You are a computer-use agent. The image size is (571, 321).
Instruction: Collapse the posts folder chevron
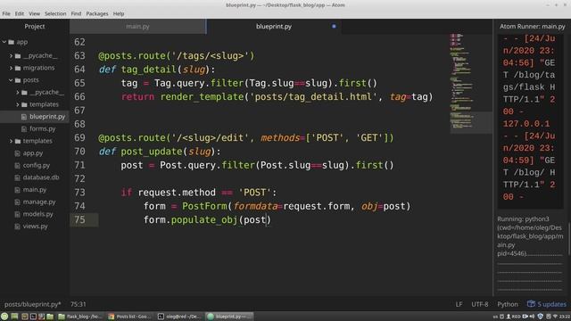pyautogui.click(x=11, y=79)
